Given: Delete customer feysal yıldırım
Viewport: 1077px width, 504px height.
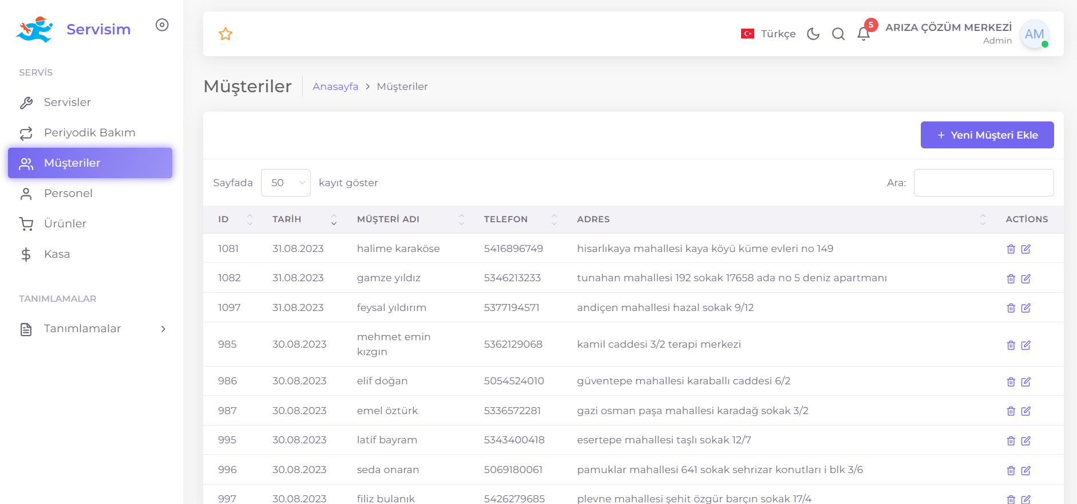Looking at the screenshot, I should tap(1011, 308).
